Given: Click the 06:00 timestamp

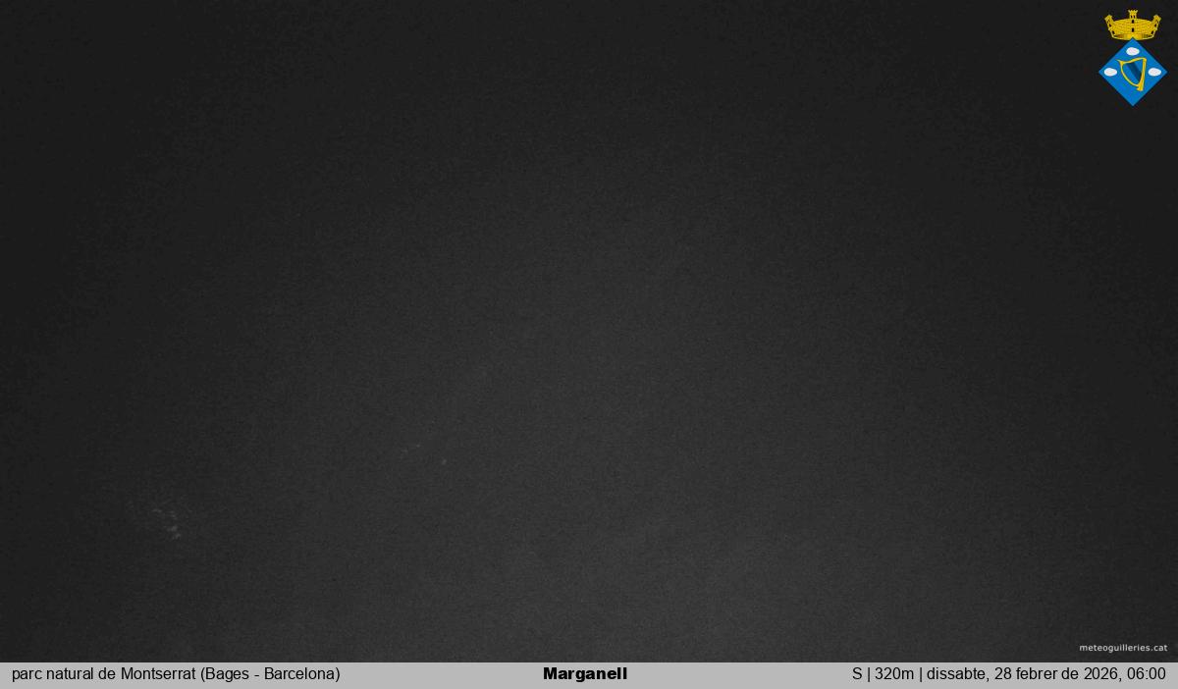Looking at the screenshot, I should point(1147,674).
